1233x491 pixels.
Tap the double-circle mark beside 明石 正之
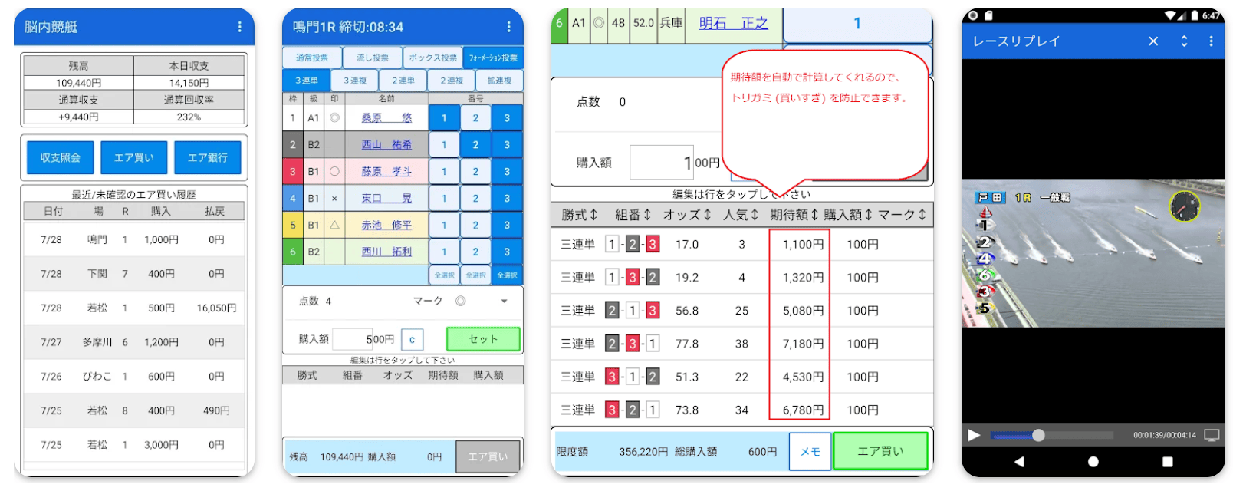(599, 23)
